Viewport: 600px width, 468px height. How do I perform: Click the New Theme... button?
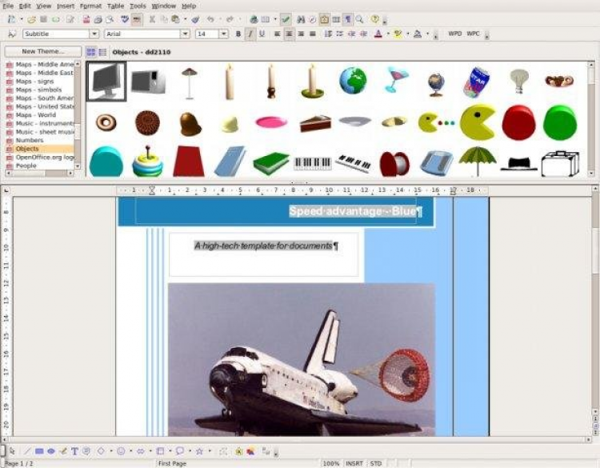[43, 51]
